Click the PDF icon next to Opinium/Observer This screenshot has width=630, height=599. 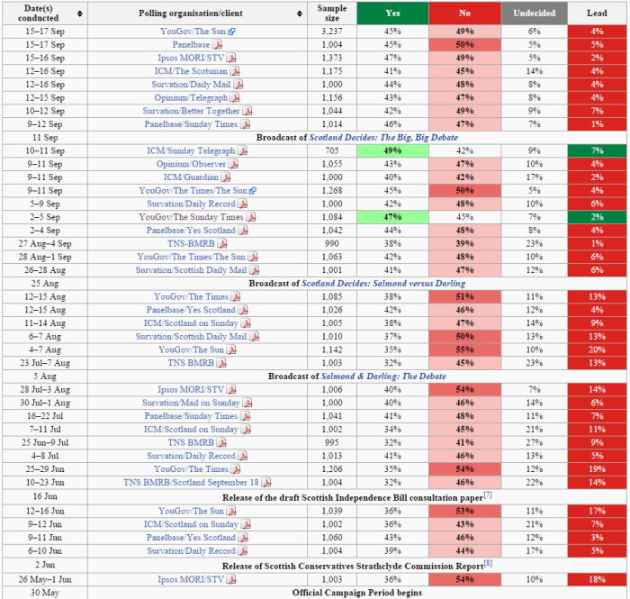234,165
